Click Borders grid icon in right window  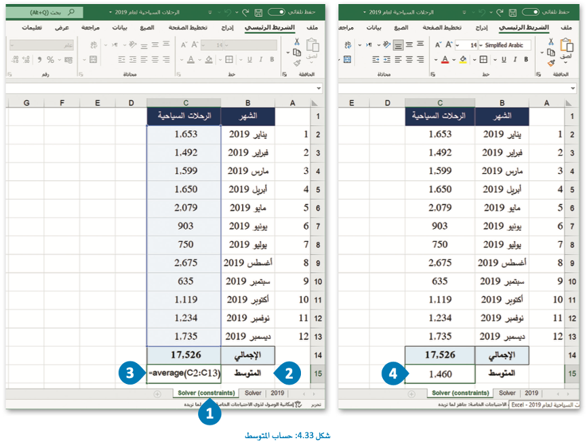tap(483, 60)
